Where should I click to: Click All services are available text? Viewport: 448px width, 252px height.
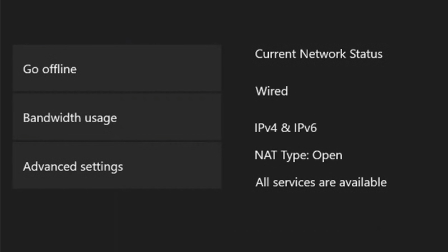[x=321, y=182]
